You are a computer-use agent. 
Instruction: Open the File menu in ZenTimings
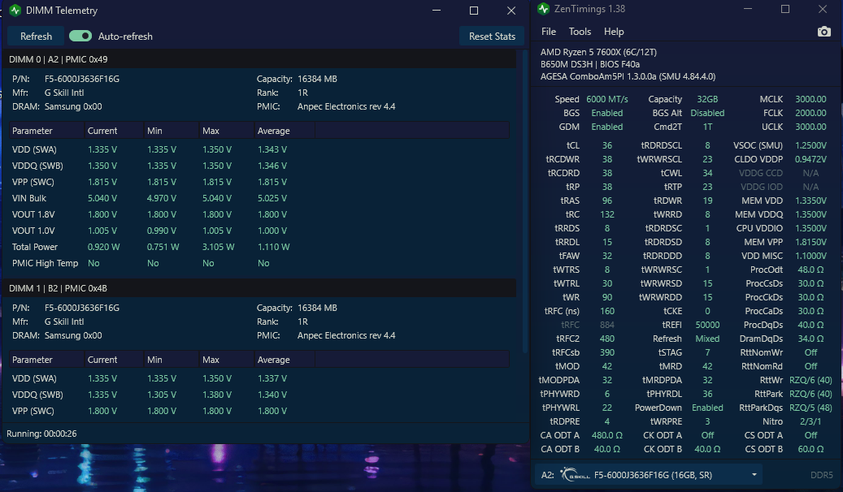[549, 32]
